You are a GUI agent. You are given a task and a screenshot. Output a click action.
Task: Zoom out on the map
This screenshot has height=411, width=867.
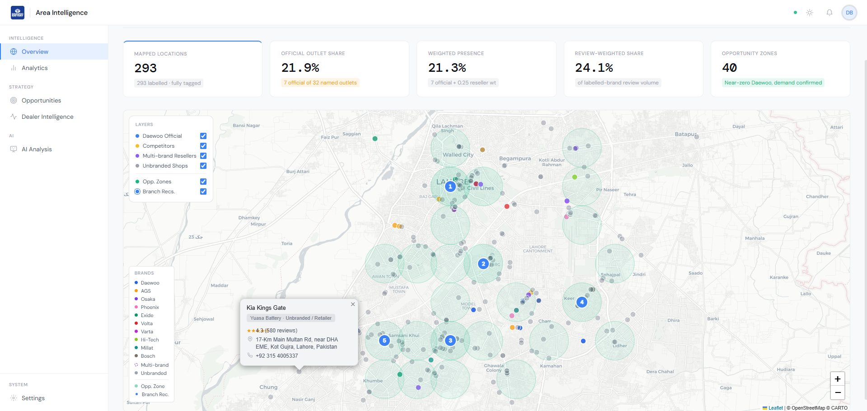pos(838,392)
